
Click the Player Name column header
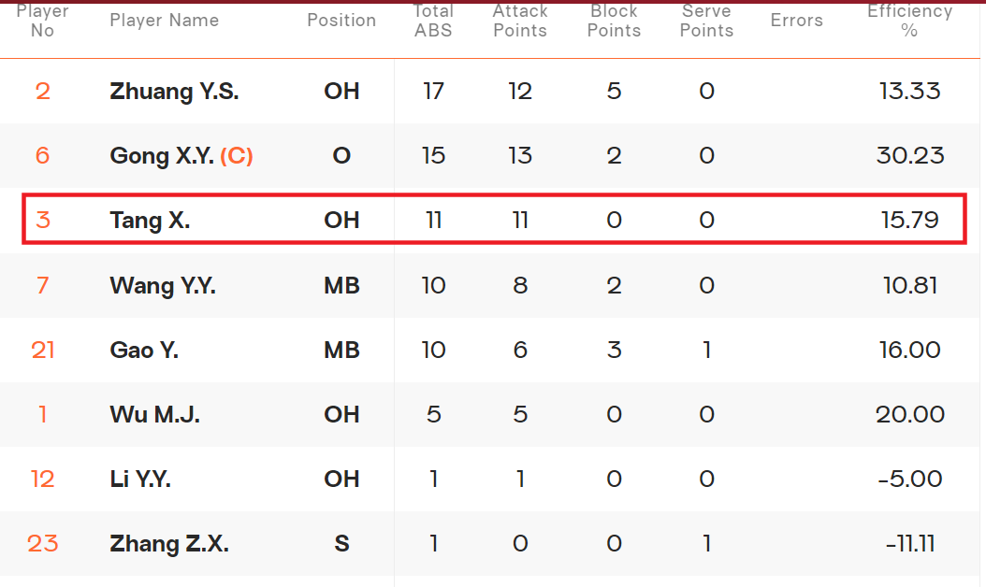click(x=164, y=21)
